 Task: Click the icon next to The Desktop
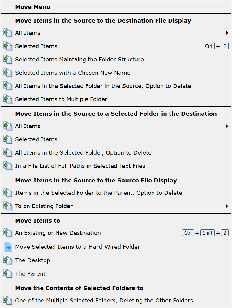click(x=8, y=260)
